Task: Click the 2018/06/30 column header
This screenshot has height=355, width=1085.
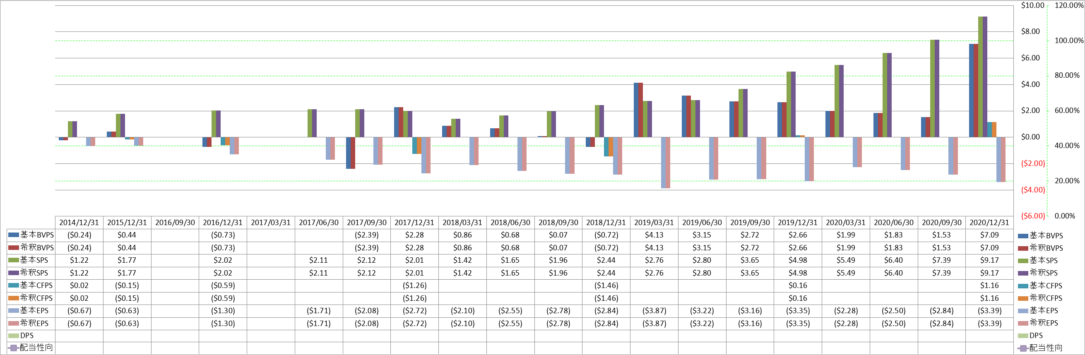Action: [510, 223]
